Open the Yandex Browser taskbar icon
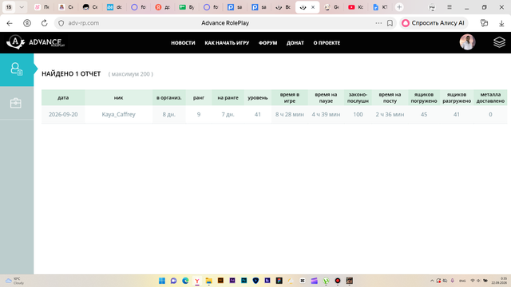This screenshot has width=511, height=287. point(197,281)
